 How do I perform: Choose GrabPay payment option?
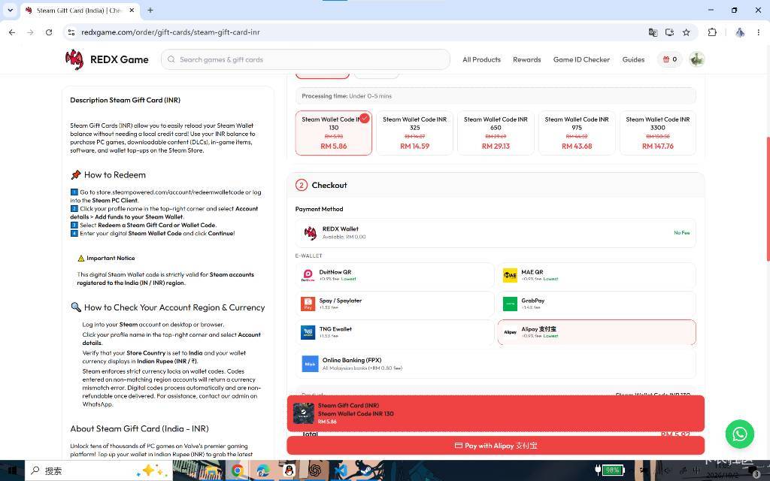596,304
